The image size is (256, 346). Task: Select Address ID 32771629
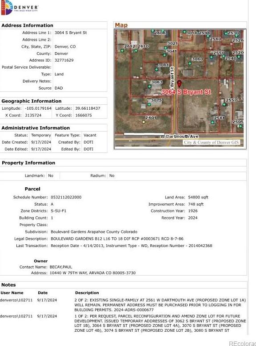click(x=64, y=60)
